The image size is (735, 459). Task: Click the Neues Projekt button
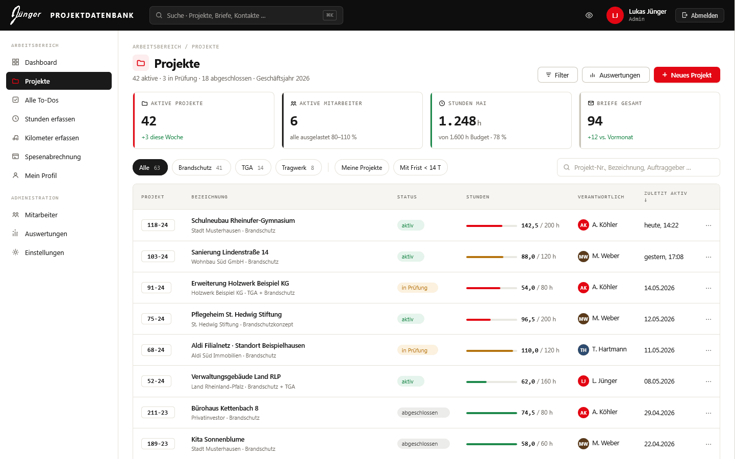(687, 75)
